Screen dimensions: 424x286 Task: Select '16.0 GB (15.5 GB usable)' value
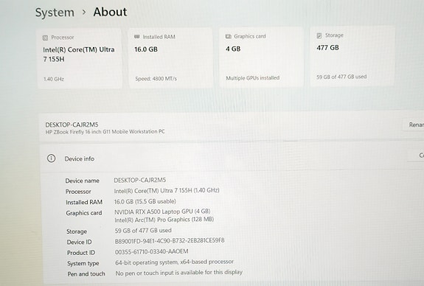pyautogui.click(x=145, y=201)
